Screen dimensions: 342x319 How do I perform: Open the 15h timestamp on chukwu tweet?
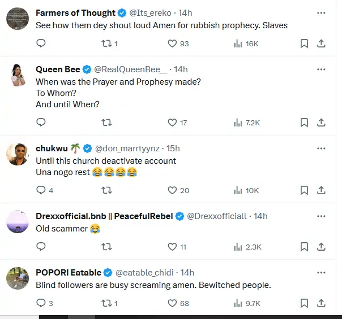pos(173,148)
